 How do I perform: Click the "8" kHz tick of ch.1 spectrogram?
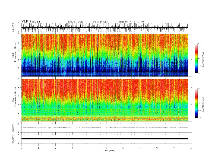click(19, 43)
